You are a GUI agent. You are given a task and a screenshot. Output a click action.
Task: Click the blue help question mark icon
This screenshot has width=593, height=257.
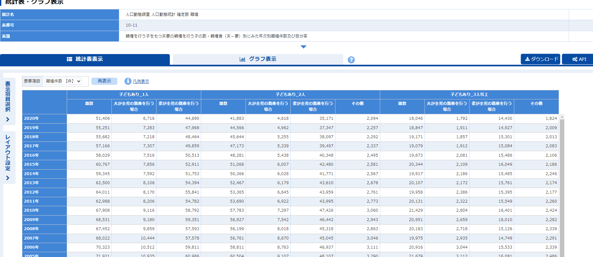click(x=351, y=60)
